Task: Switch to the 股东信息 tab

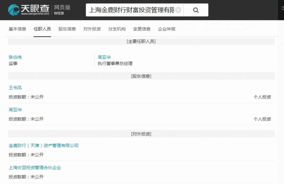Action: [67, 29]
